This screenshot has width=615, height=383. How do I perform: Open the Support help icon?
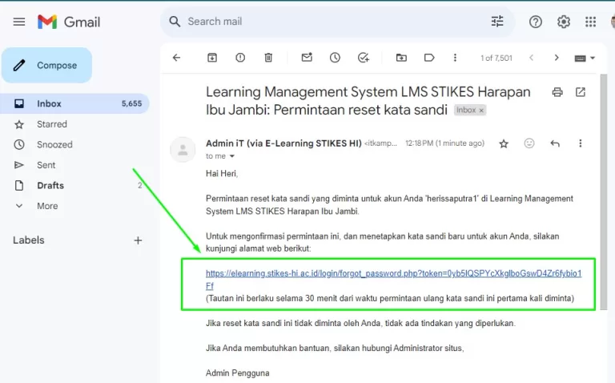click(x=536, y=22)
